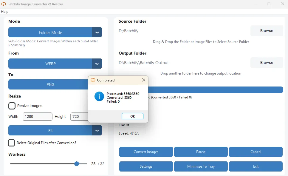288x176 pixels.
Task: Click the Folder Mode dropdown arrow icon
Action: point(97,32)
